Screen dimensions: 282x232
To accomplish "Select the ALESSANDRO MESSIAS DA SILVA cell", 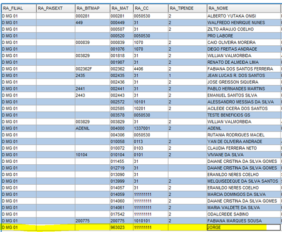I will coord(244,102).
